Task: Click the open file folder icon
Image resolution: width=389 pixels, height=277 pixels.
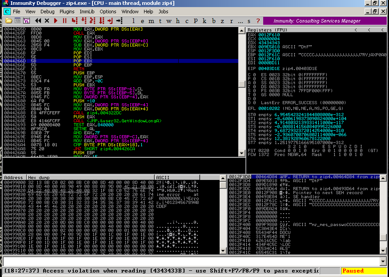Action: pos(8,21)
